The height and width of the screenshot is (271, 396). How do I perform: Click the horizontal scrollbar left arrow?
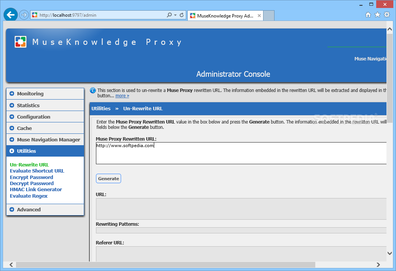pos(11,265)
